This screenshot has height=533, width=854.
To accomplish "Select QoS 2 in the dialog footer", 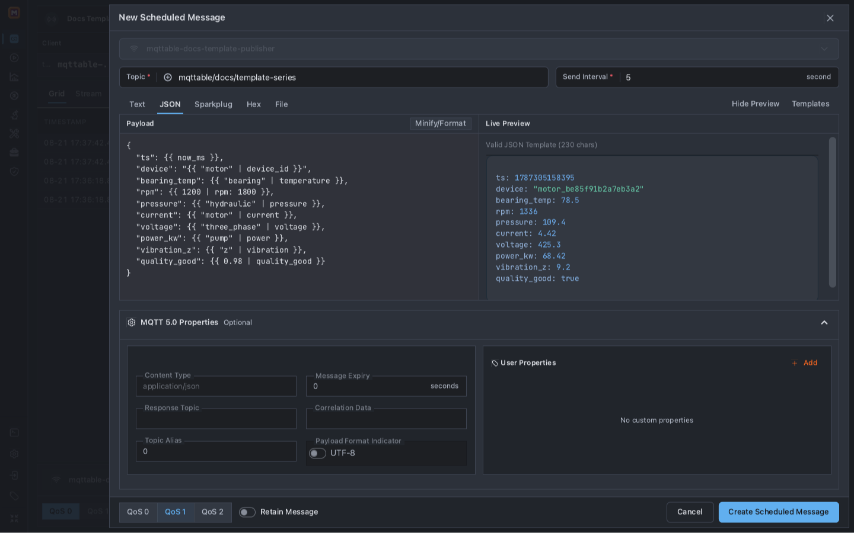I will (x=213, y=512).
